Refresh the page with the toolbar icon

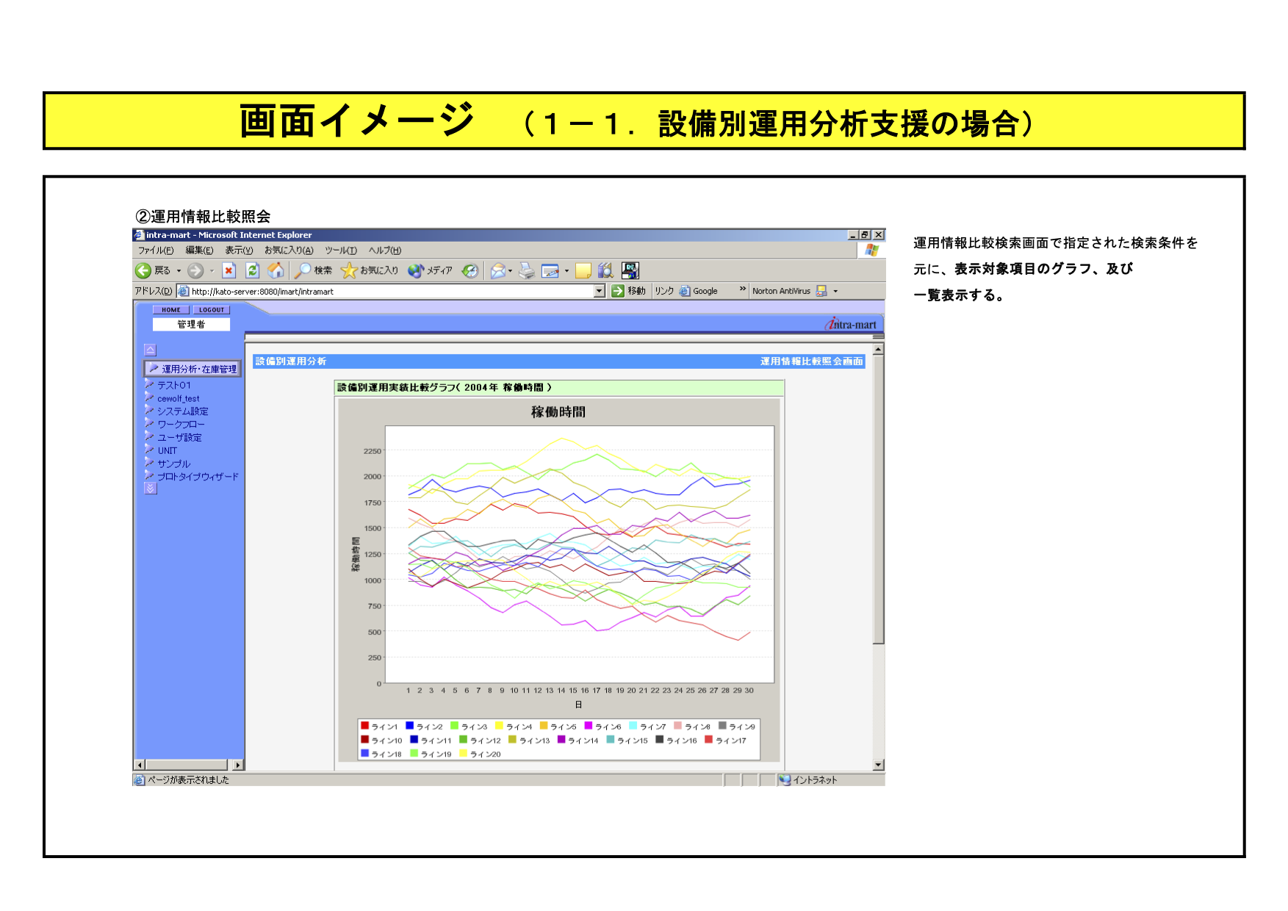click(x=252, y=271)
